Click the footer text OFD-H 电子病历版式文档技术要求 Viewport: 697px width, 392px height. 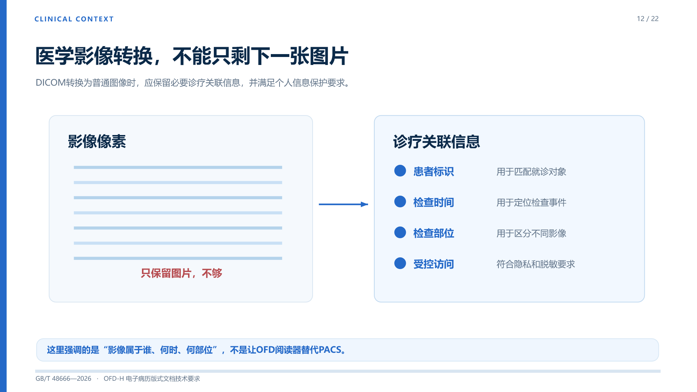click(152, 379)
